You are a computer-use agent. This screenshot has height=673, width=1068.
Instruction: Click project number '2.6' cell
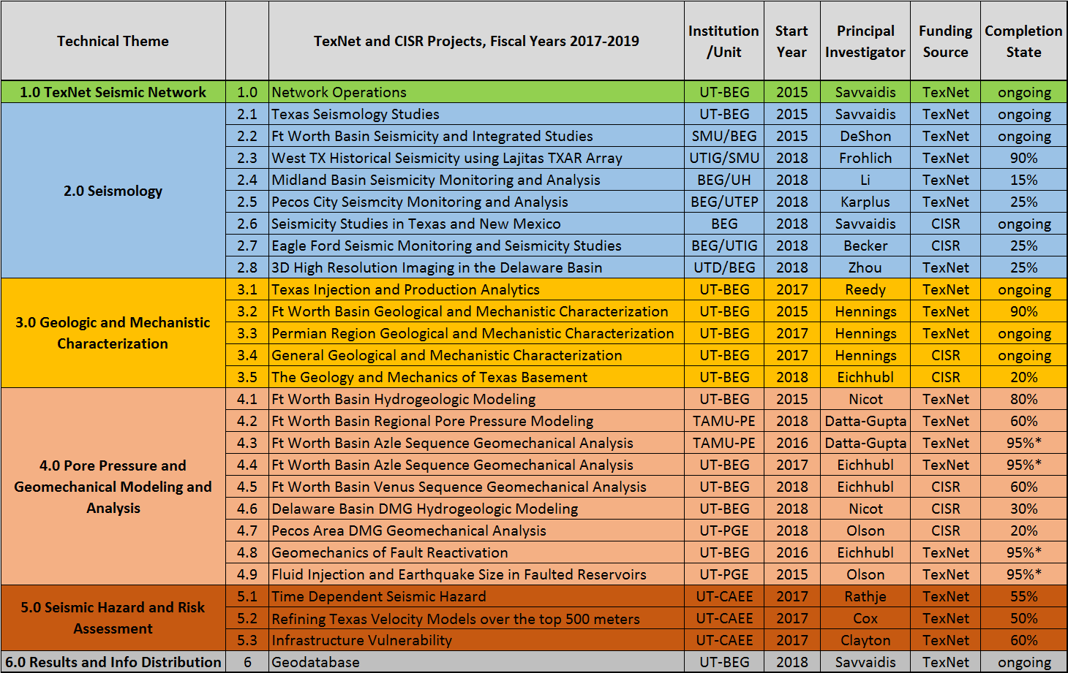[247, 224]
